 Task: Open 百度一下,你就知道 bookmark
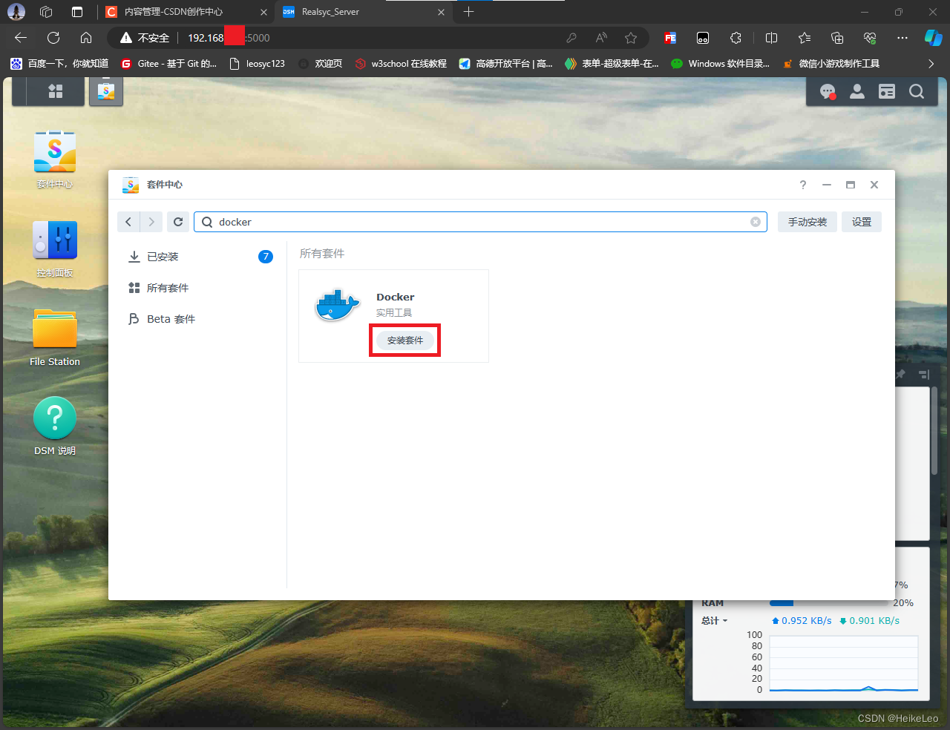point(59,64)
